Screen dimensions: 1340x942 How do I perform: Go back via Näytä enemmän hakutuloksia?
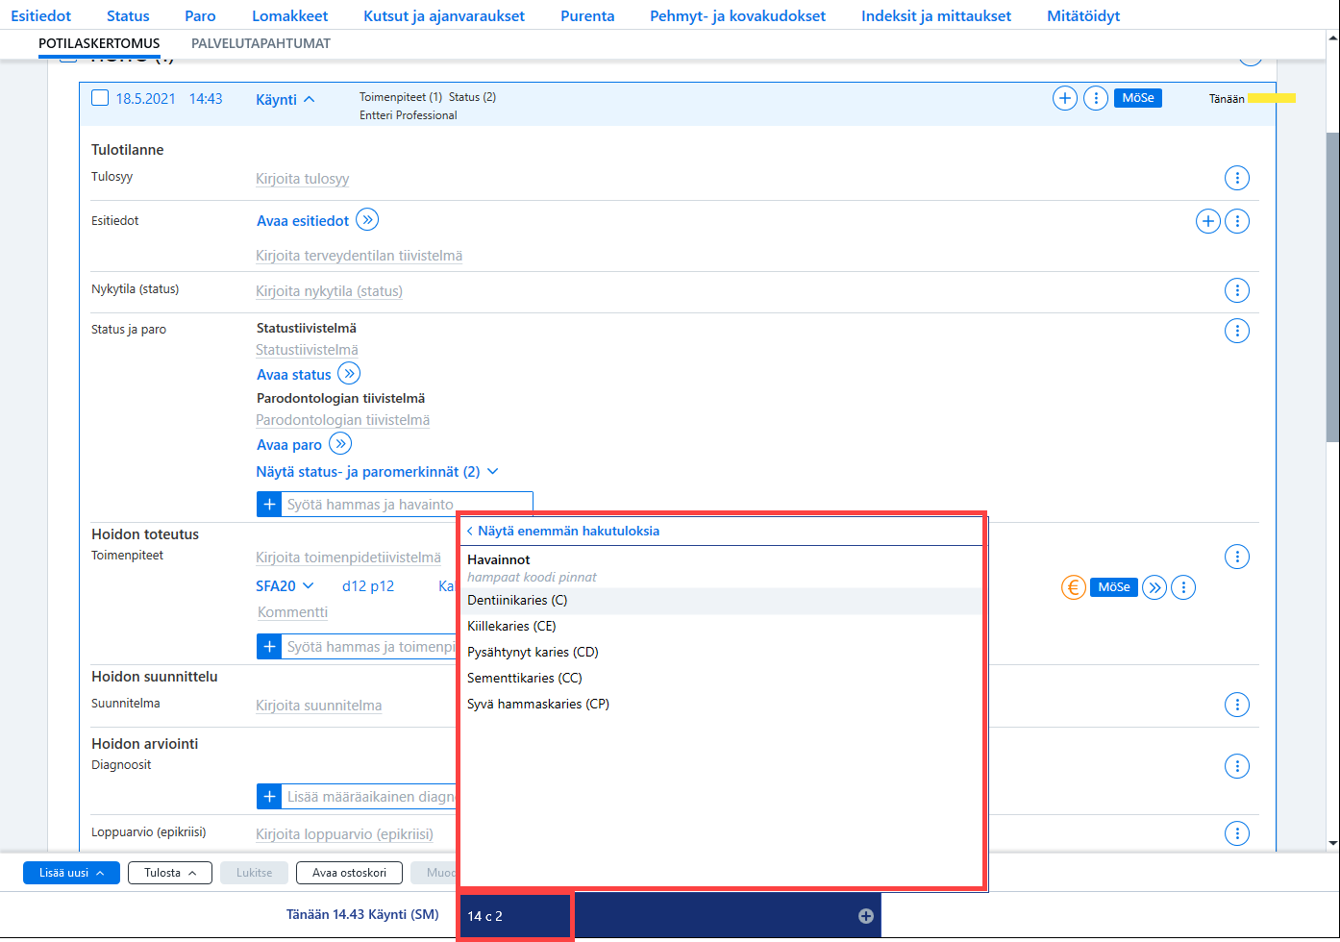click(x=563, y=531)
